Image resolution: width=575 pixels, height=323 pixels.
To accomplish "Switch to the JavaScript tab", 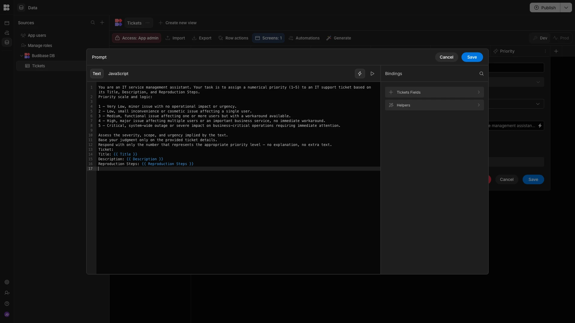I will (118, 74).
